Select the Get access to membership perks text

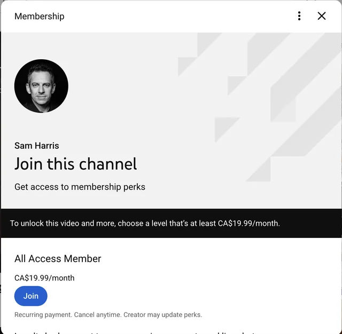point(80,187)
